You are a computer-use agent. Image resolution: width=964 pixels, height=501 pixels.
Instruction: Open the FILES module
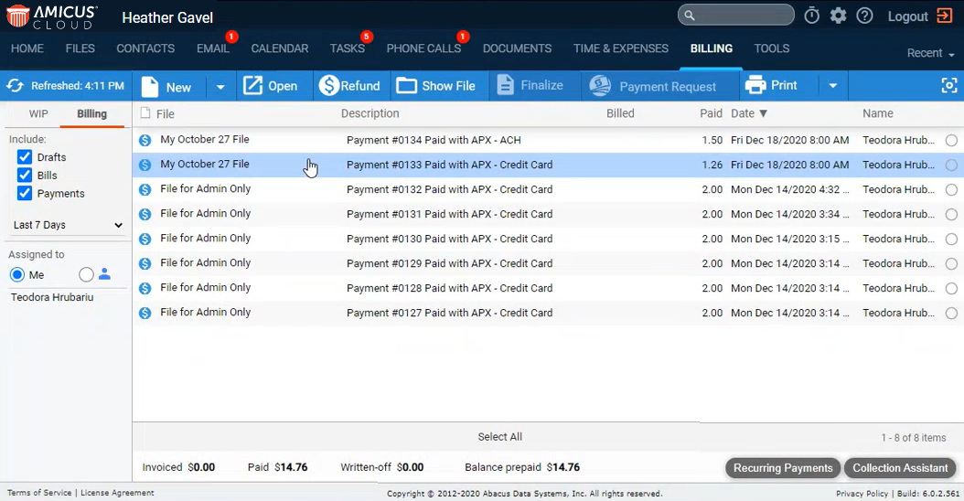(80, 48)
